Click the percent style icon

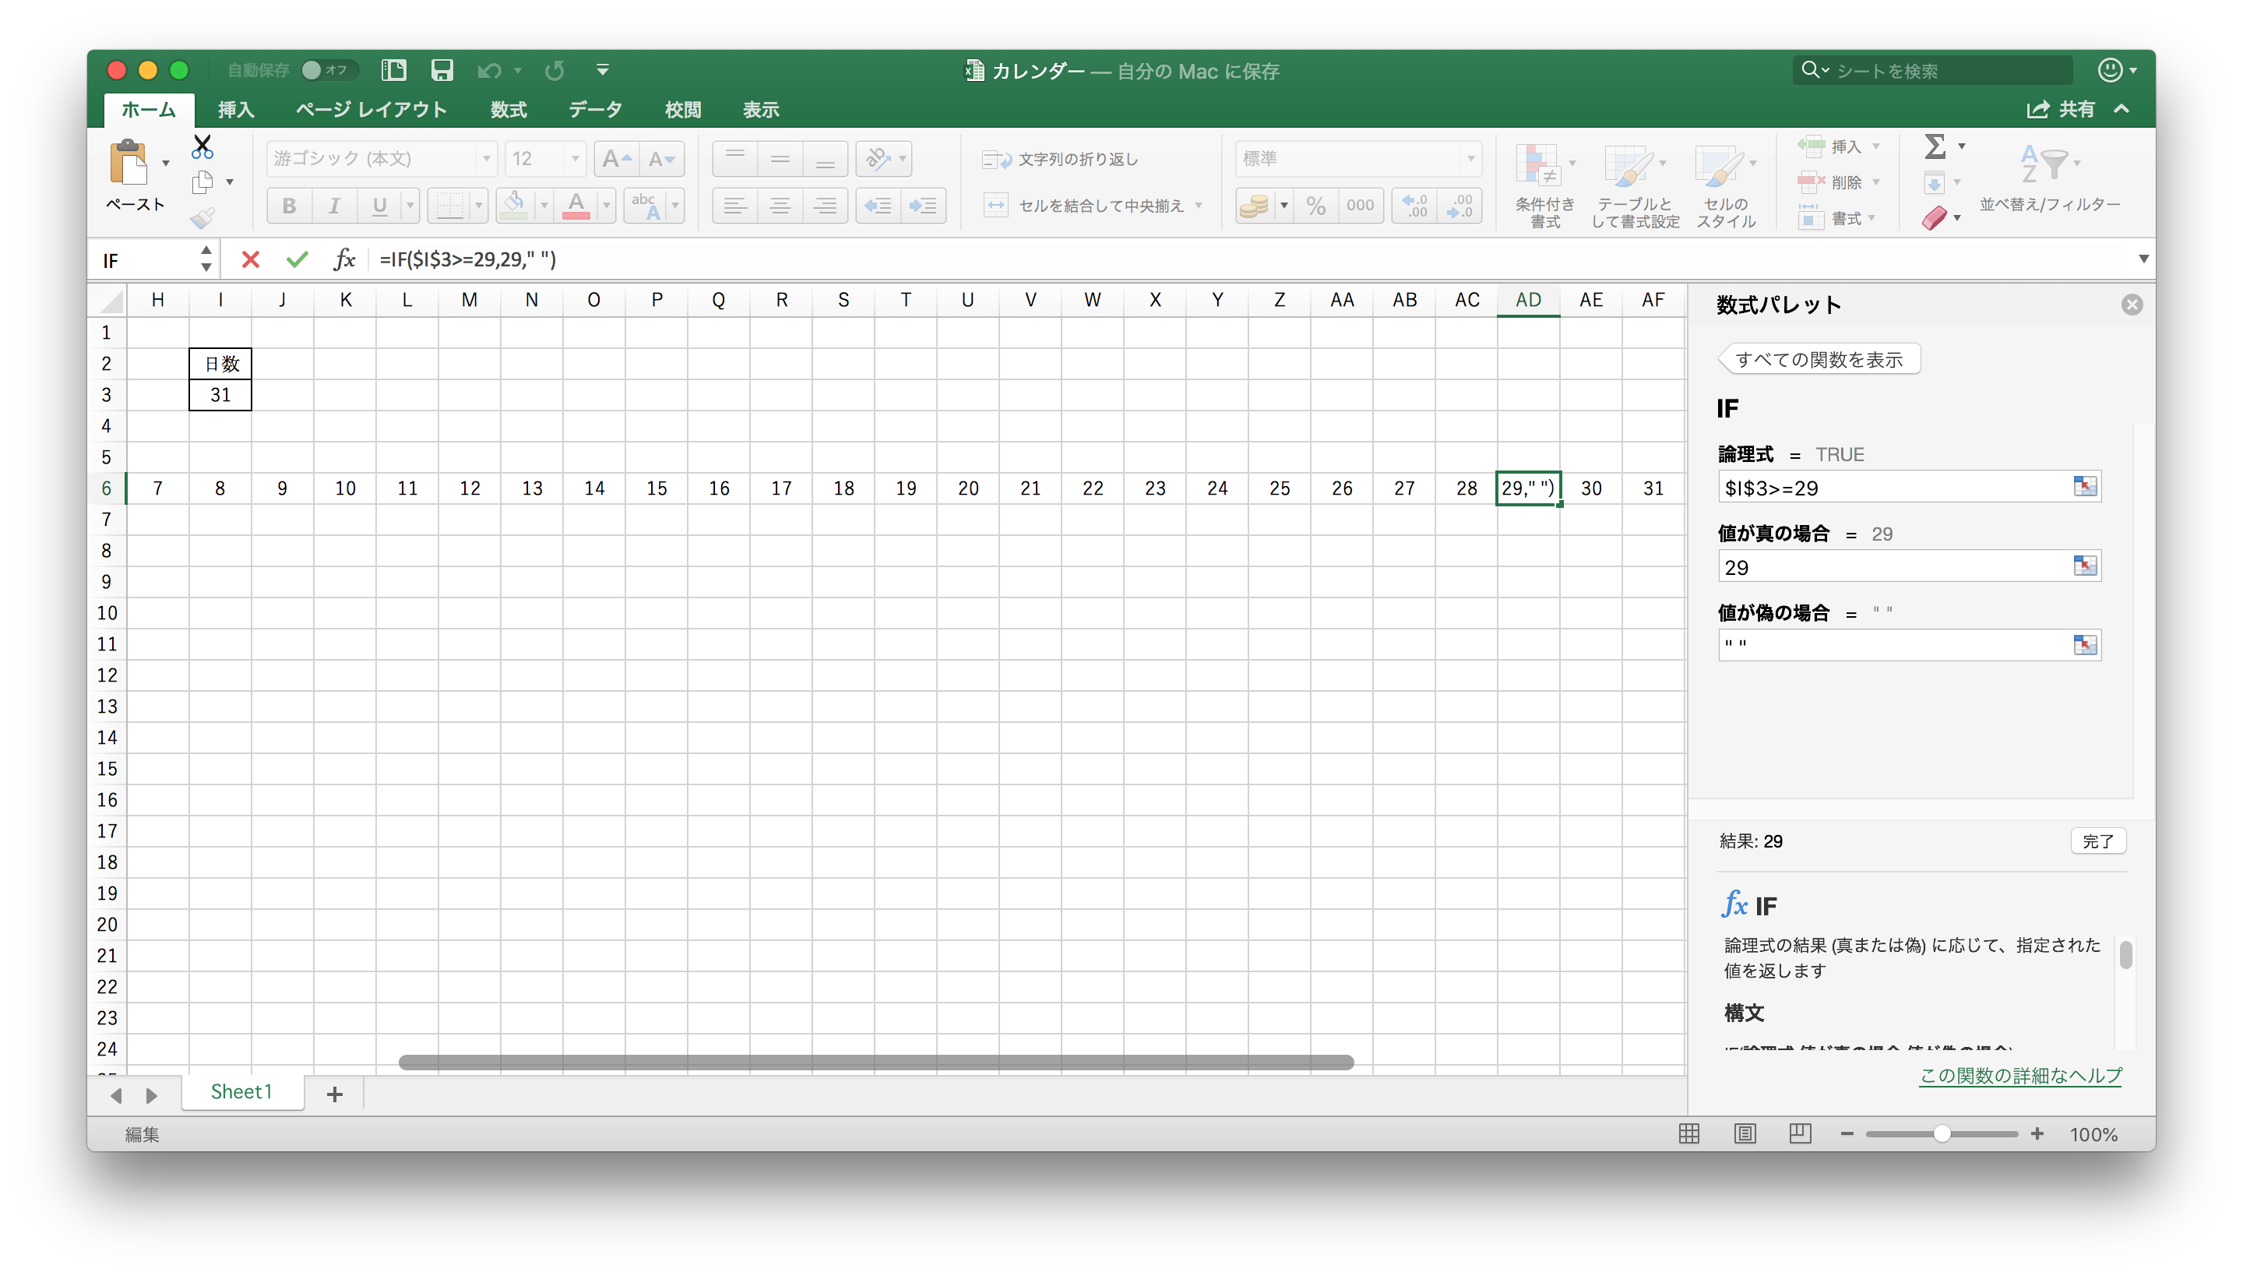[x=1315, y=206]
